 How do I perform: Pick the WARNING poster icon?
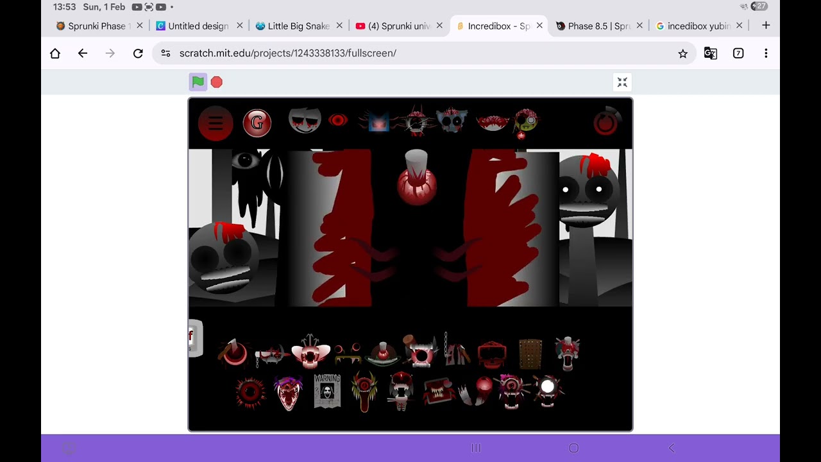tap(327, 391)
